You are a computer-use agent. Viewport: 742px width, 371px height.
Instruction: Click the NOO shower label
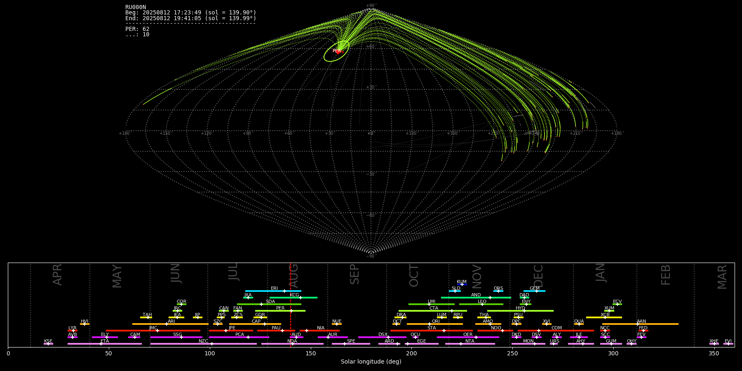[x=496, y=328]
